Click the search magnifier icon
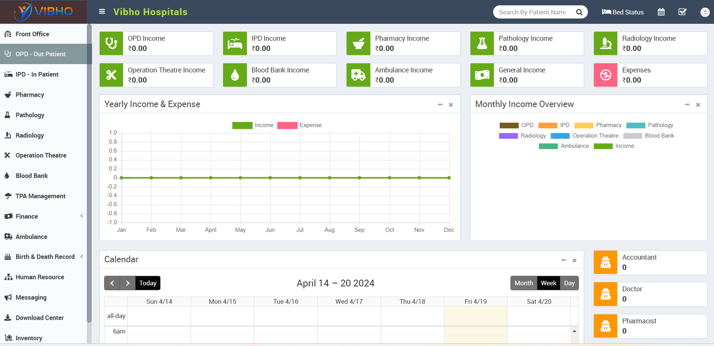714x346 pixels. (x=579, y=12)
